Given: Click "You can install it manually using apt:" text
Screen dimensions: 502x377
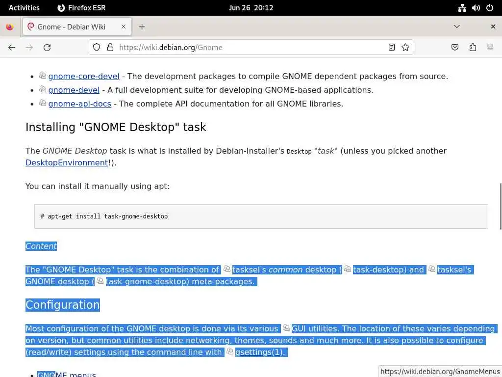Looking at the screenshot, I should tap(98, 186).
